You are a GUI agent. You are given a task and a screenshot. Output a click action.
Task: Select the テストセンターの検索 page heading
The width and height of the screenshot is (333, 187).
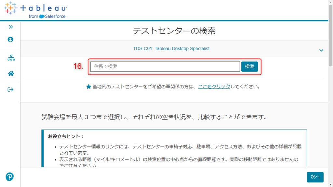[174, 31]
